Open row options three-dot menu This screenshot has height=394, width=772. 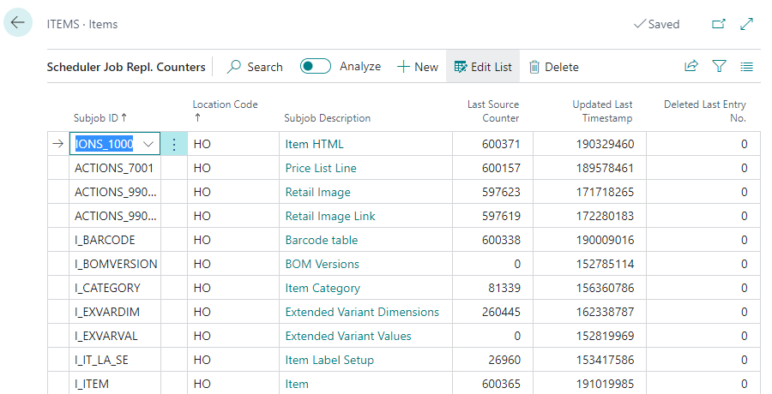(x=174, y=145)
